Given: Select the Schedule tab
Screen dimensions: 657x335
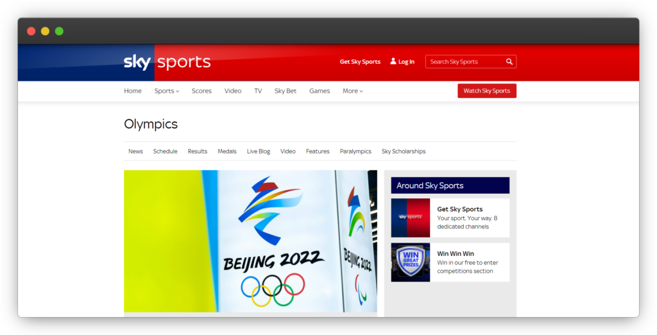Looking at the screenshot, I should click(x=165, y=151).
